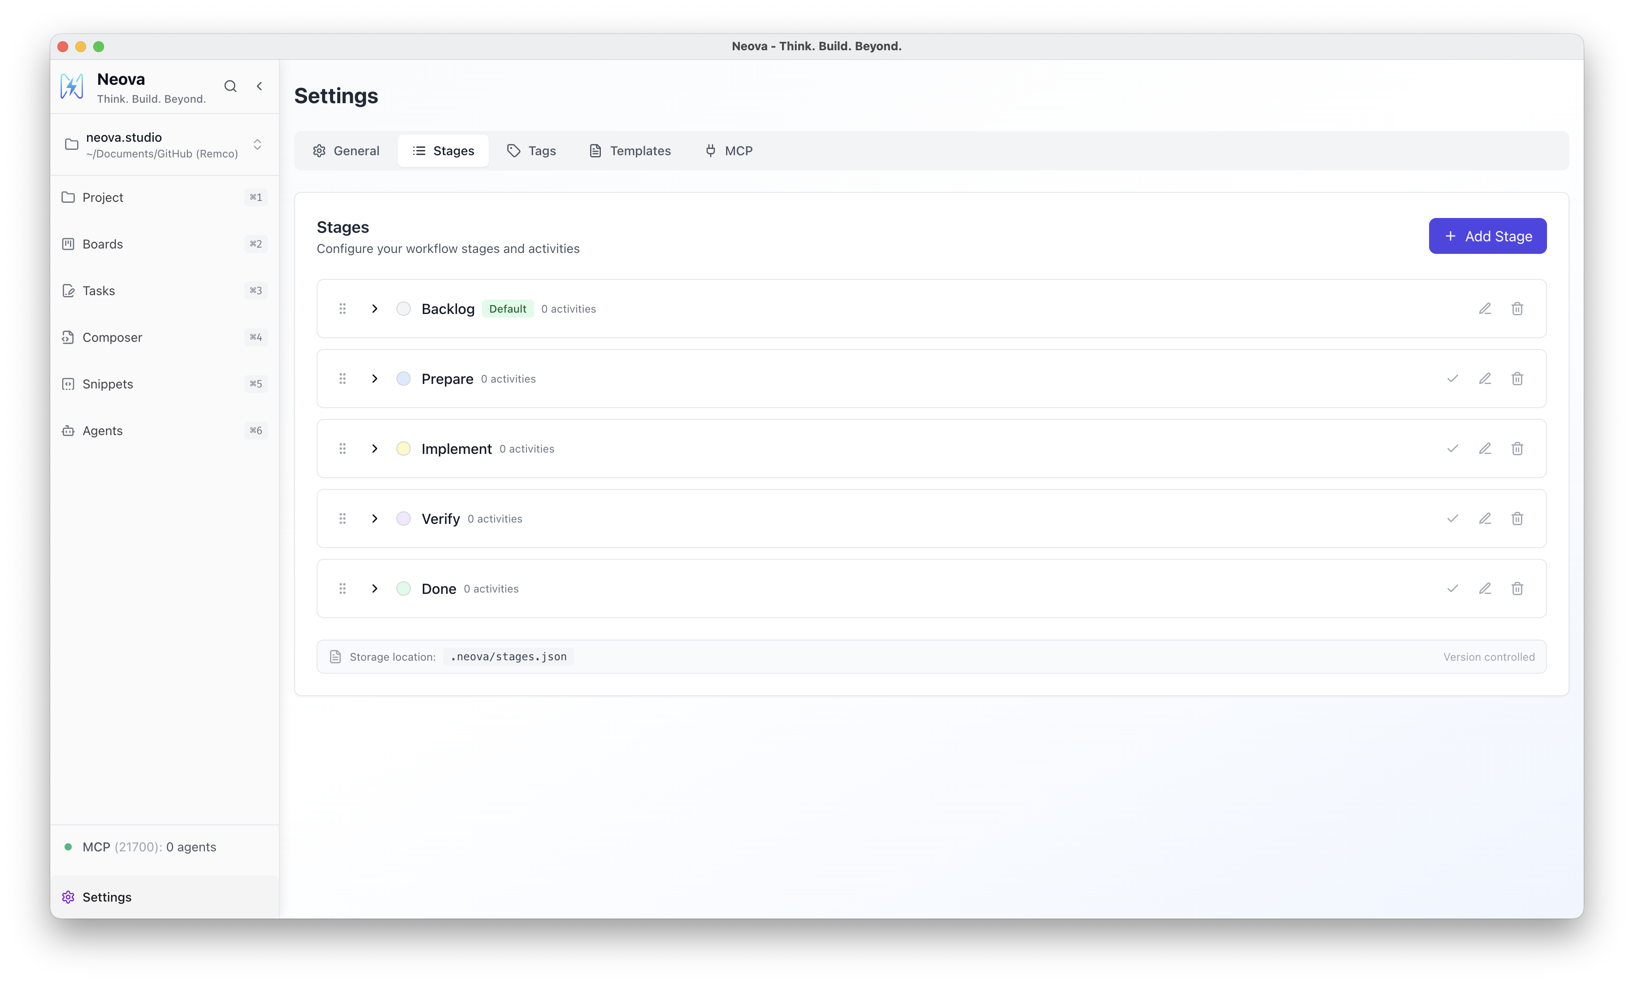Screen dimensions: 1634x985
Task: Click the search icon in the sidebar header
Action: [230, 86]
